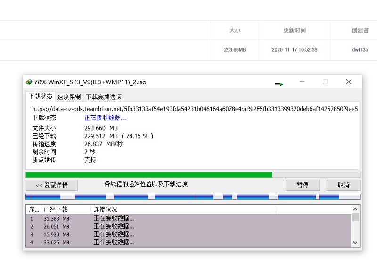Viewport: 377px width, 262px height.
Task: Click the window title 78% WinXP_SP3_V9(IE8+WMP11)_2.iso
Action: point(90,82)
